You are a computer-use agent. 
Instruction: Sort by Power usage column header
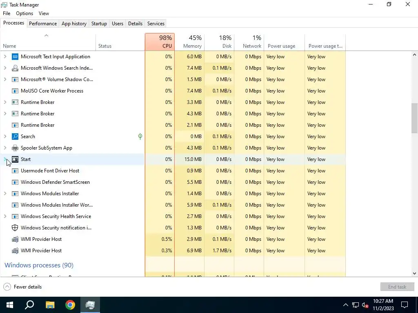[x=285, y=42]
